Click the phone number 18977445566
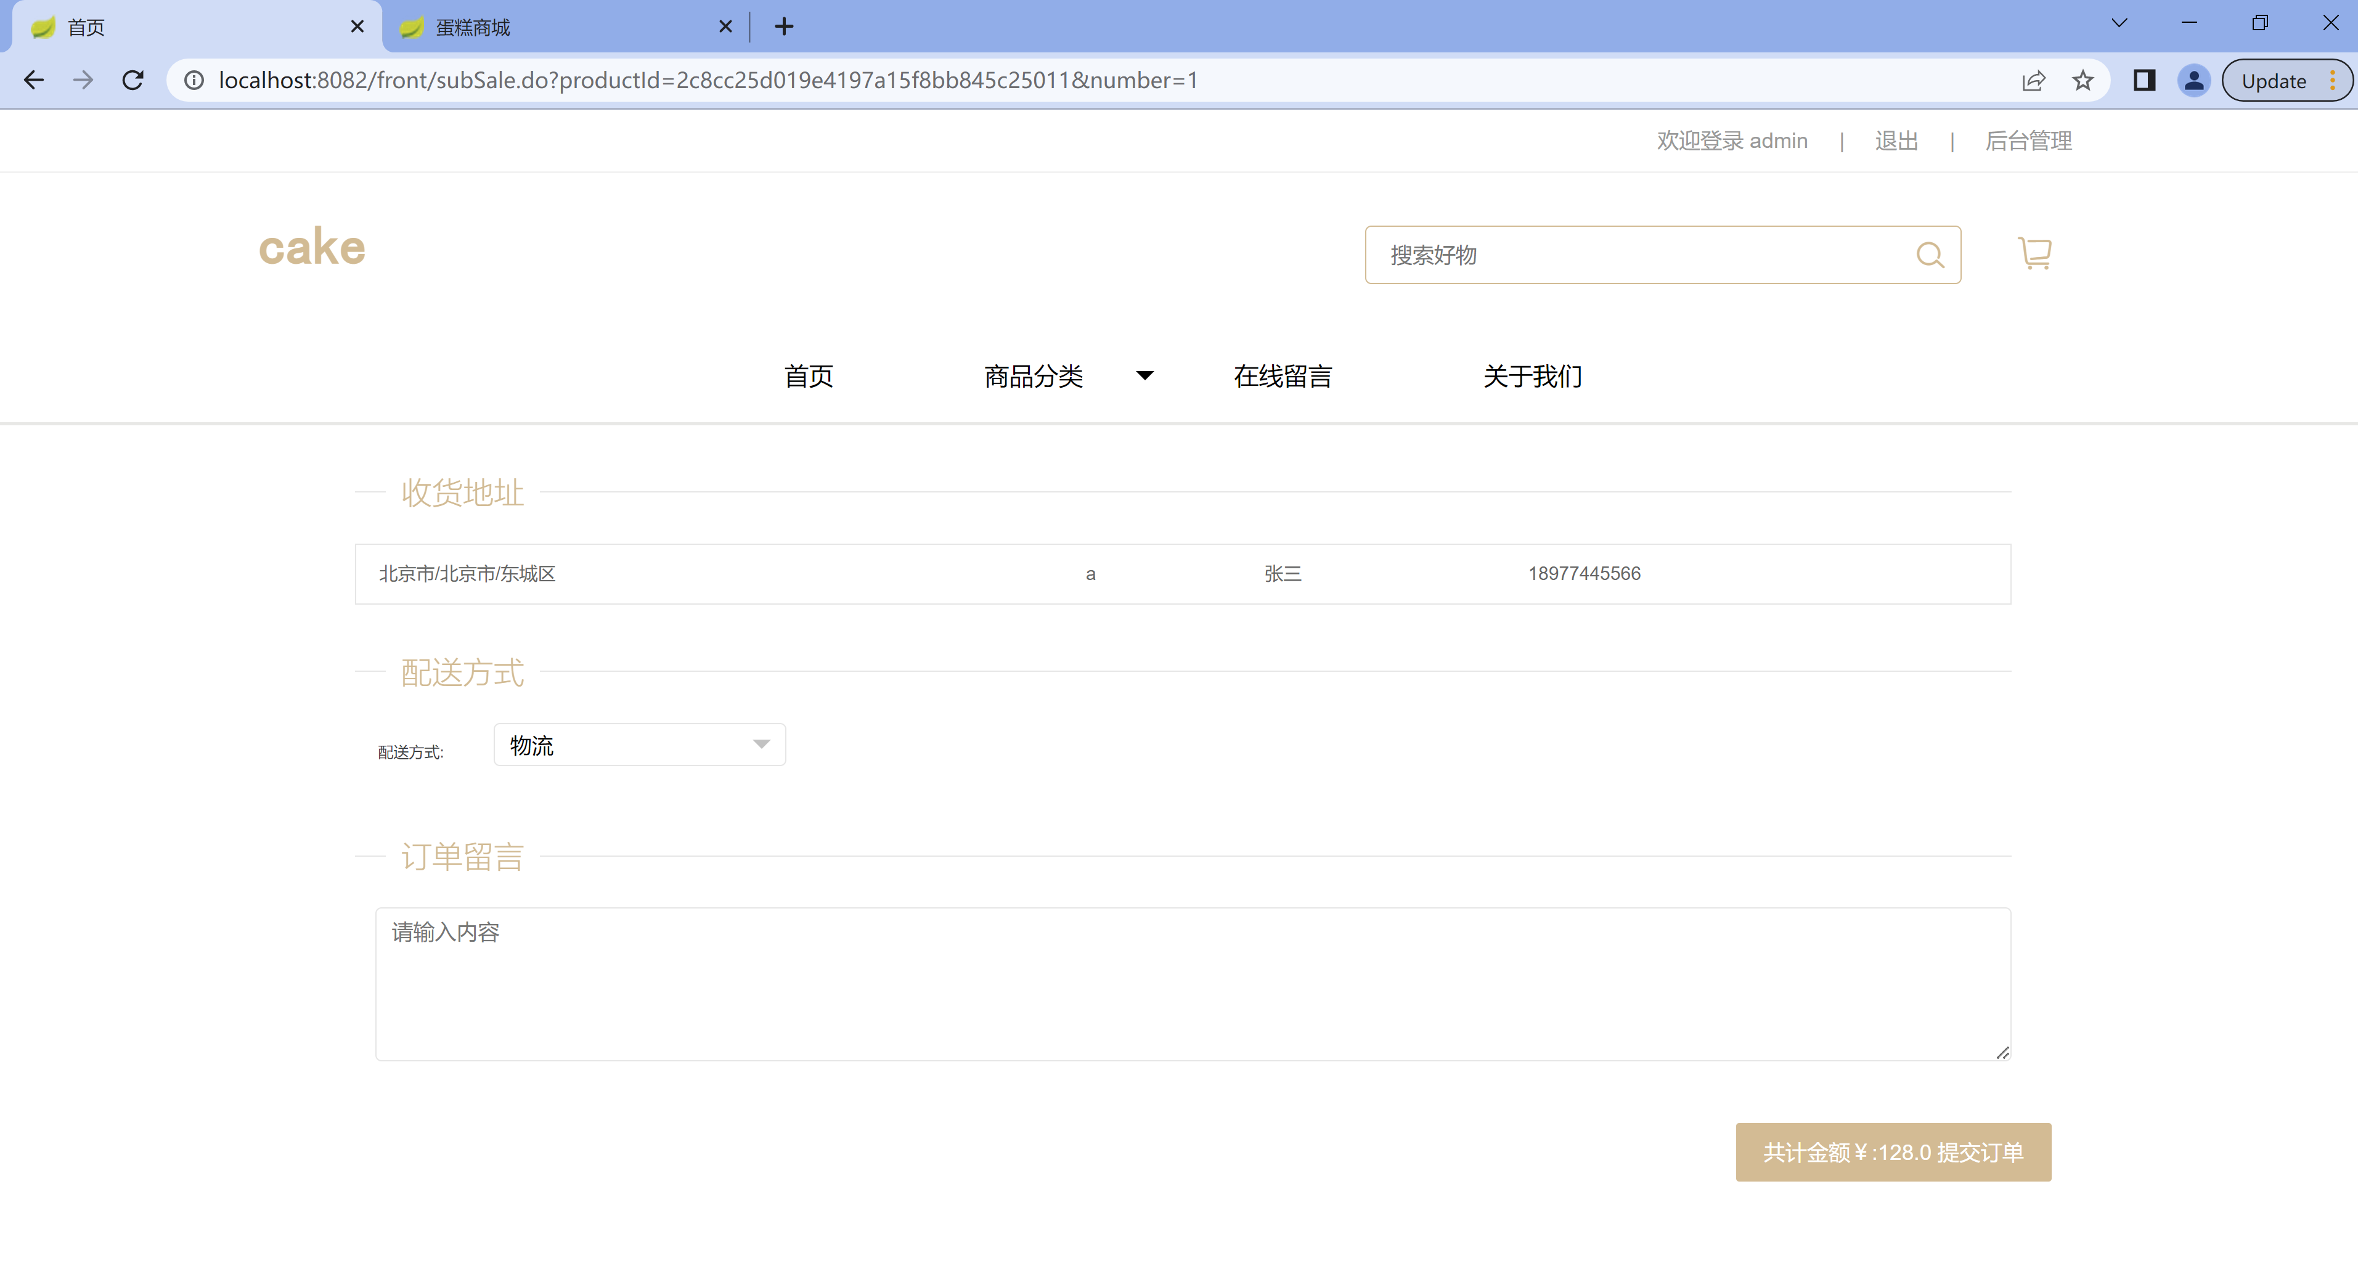Image resolution: width=2358 pixels, height=1266 pixels. click(x=1583, y=574)
